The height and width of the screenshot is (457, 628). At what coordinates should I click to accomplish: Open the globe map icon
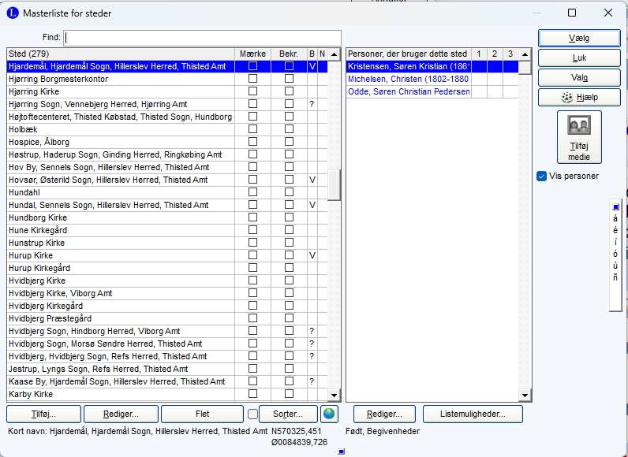click(x=330, y=414)
